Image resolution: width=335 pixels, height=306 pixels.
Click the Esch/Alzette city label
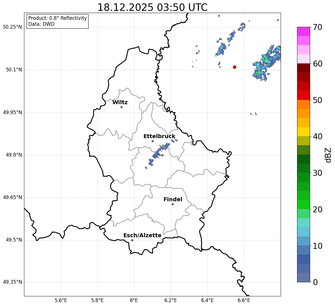tap(142, 235)
